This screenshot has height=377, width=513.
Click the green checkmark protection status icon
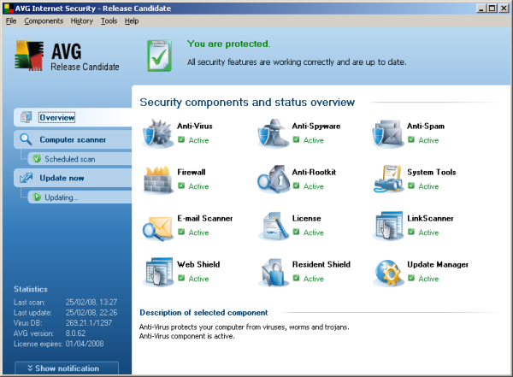point(159,56)
